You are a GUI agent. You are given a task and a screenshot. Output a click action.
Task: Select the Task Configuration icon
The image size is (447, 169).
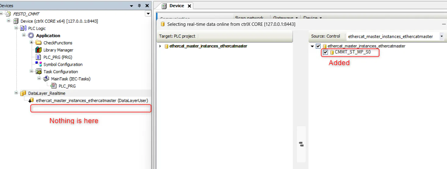click(38, 72)
